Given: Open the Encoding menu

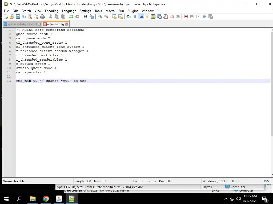Looking at the screenshot, I should pos(52,11).
